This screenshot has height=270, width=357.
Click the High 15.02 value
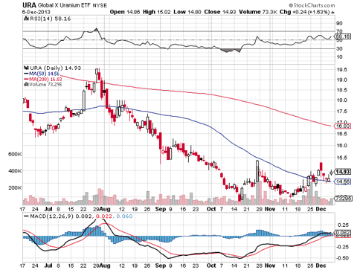tap(157, 12)
